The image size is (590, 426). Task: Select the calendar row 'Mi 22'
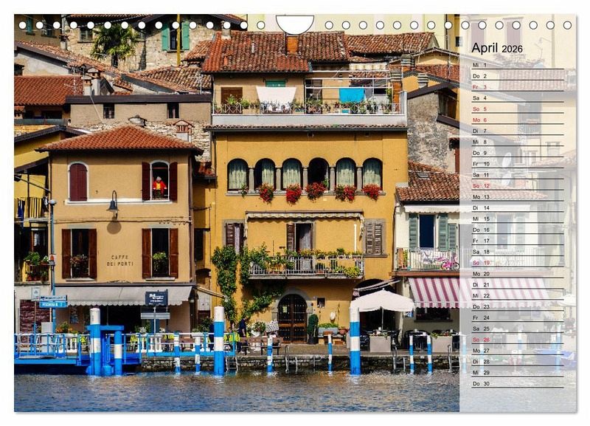518,295
